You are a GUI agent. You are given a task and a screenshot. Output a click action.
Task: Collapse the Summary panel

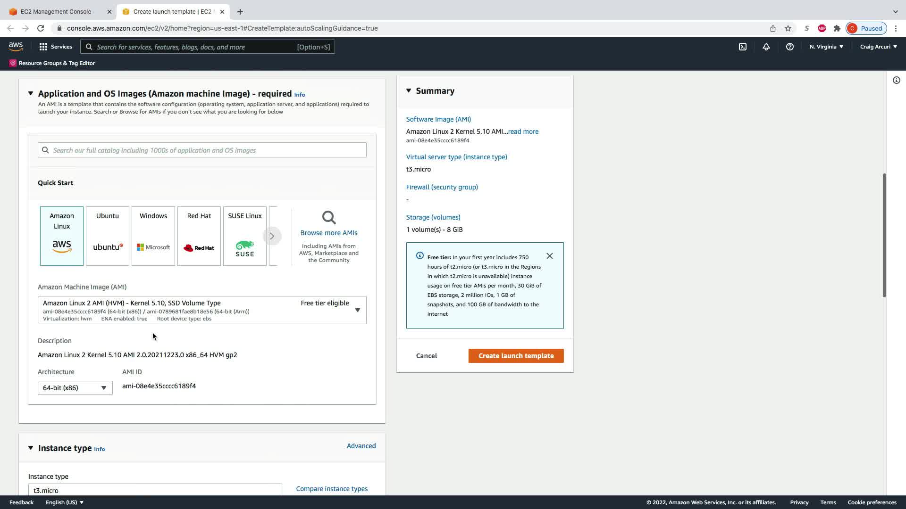coord(409,90)
